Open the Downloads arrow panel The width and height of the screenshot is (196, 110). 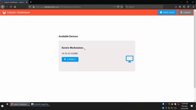tap(176, 7)
